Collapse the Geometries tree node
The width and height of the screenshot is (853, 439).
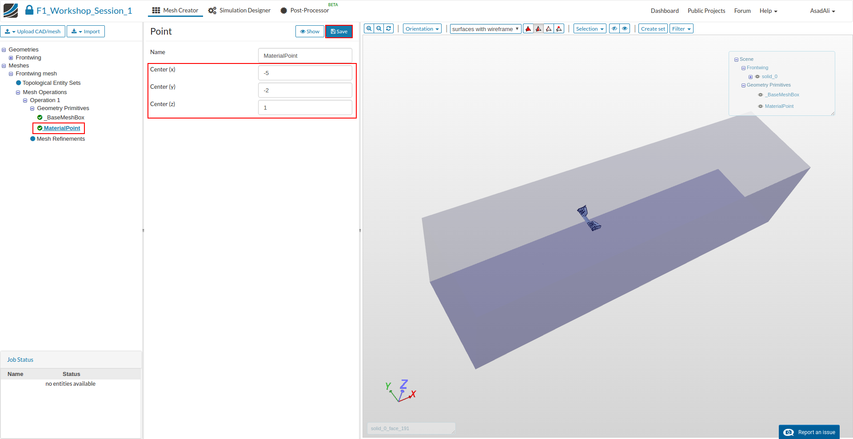click(4, 50)
